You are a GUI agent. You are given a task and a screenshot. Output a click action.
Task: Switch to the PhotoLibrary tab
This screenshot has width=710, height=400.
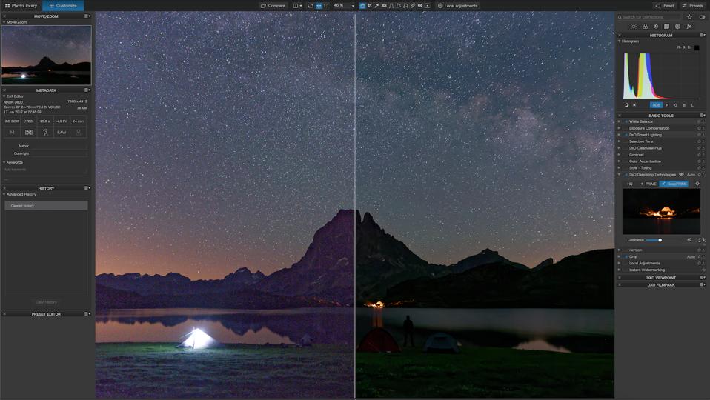[21, 5]
